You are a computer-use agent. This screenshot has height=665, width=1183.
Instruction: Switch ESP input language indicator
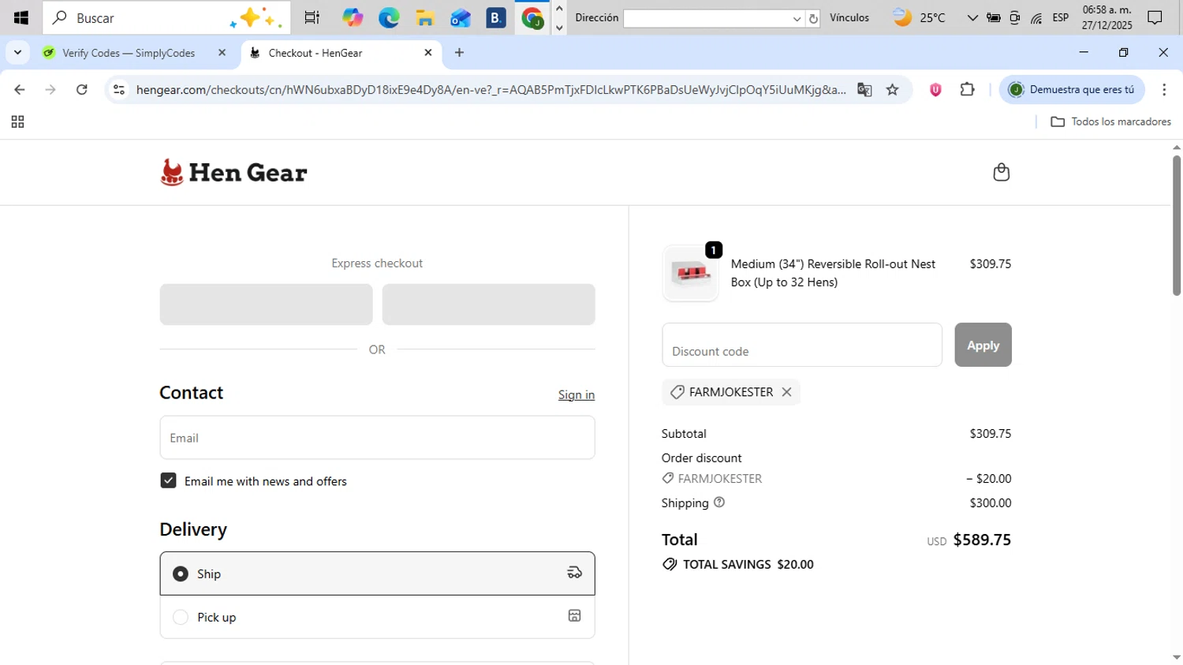click(x=1061, y=17)
